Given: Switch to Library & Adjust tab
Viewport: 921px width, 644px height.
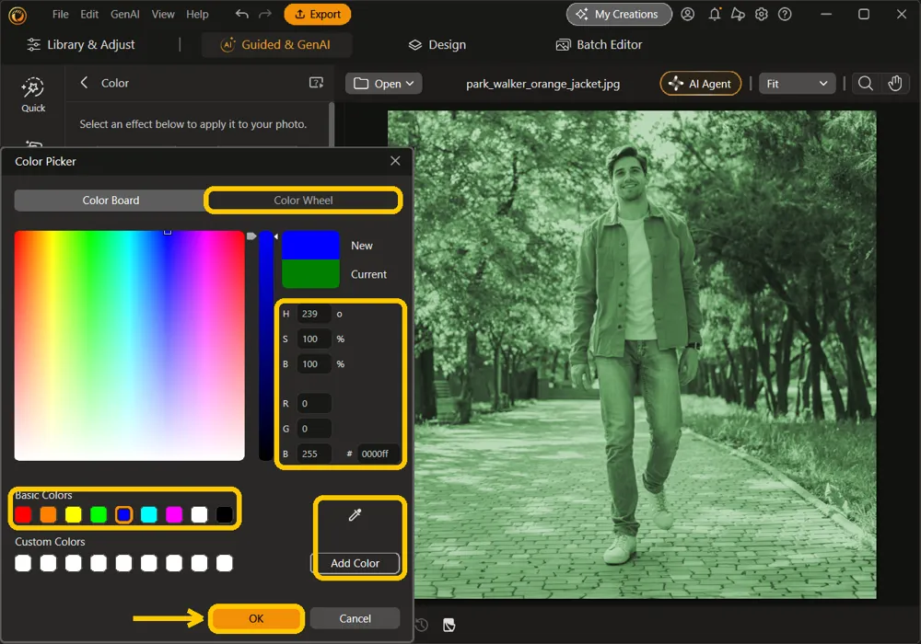Looking at the screenshot, I should pyautogui.click(x=81, y=44).
